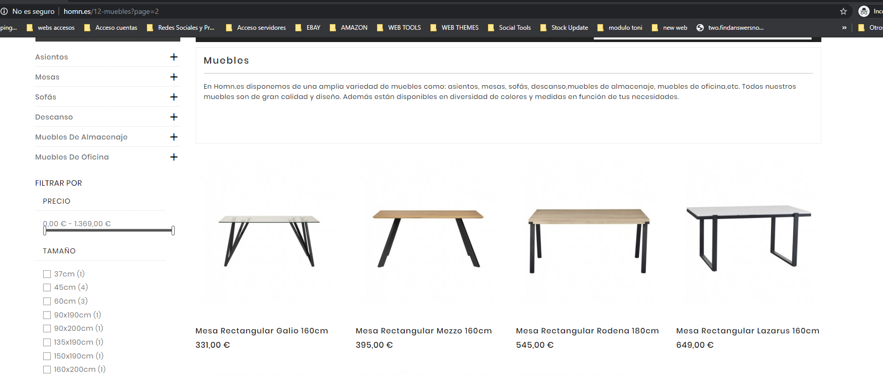Click the site info icon beside 'No es seguro'
The width and height of the screenshot is (883, 377).
[x=4, y=11]
